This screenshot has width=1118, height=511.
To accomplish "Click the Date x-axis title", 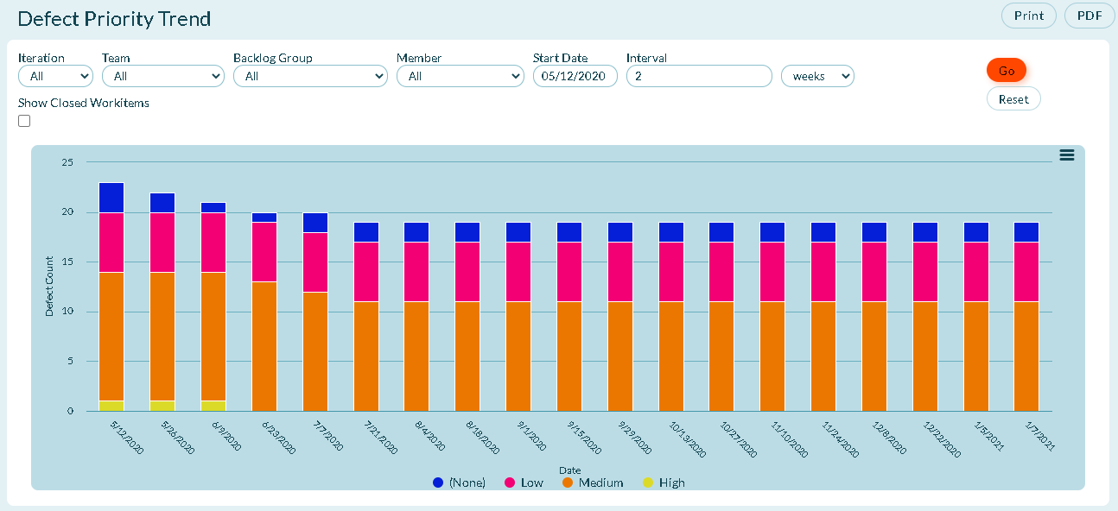I will click(x=569, y=470).
